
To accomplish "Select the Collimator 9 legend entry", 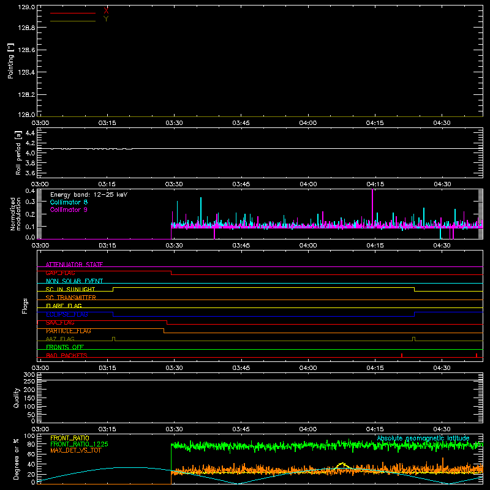I will click(69, 209).
